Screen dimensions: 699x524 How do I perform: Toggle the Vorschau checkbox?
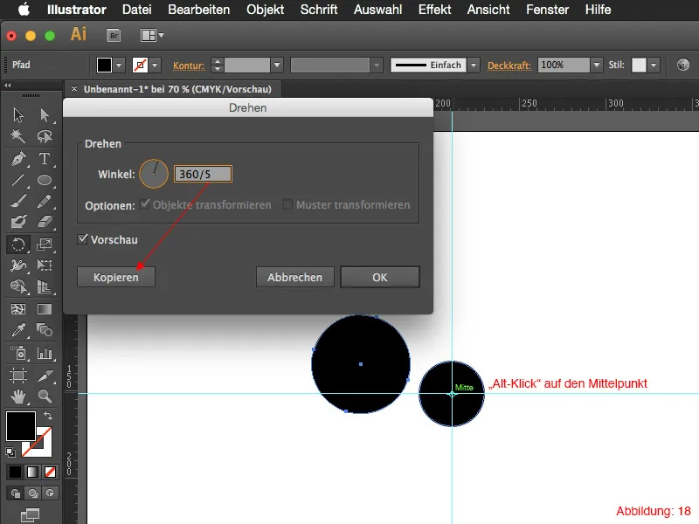pyautogui.click(x=82, y=239)
